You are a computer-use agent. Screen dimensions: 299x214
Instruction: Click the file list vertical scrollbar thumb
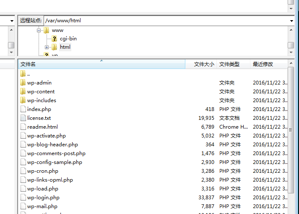click(x=291, y=130)
